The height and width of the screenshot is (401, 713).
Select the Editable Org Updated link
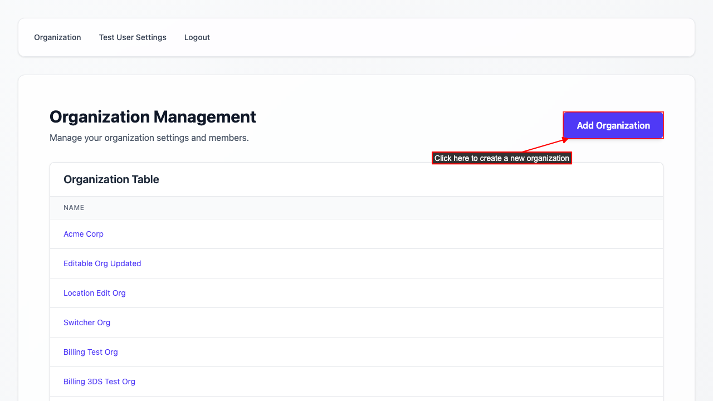pyautogui.click(x=102, y=263)
